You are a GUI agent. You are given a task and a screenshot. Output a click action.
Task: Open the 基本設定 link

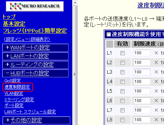point(14,24)
